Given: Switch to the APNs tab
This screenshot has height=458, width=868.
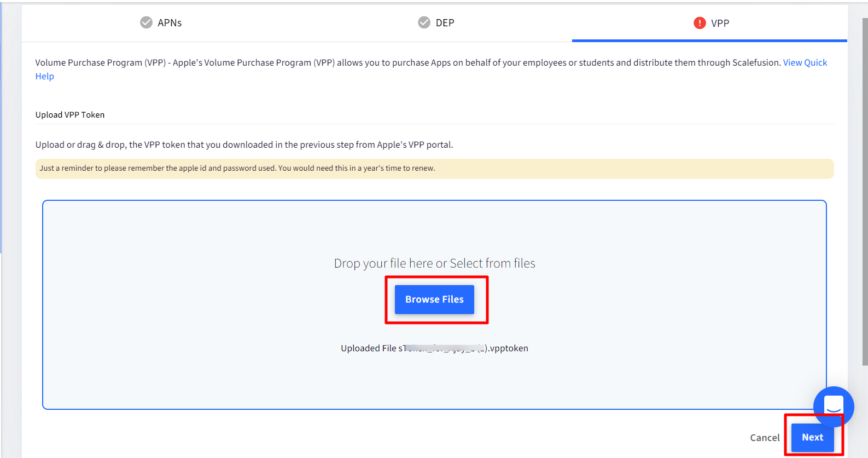Looking at the screenshot, I should pyautogui.click(x=170, y=23).
